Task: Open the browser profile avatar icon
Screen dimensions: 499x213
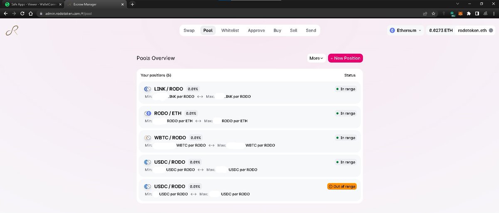Action: (485, 13)
